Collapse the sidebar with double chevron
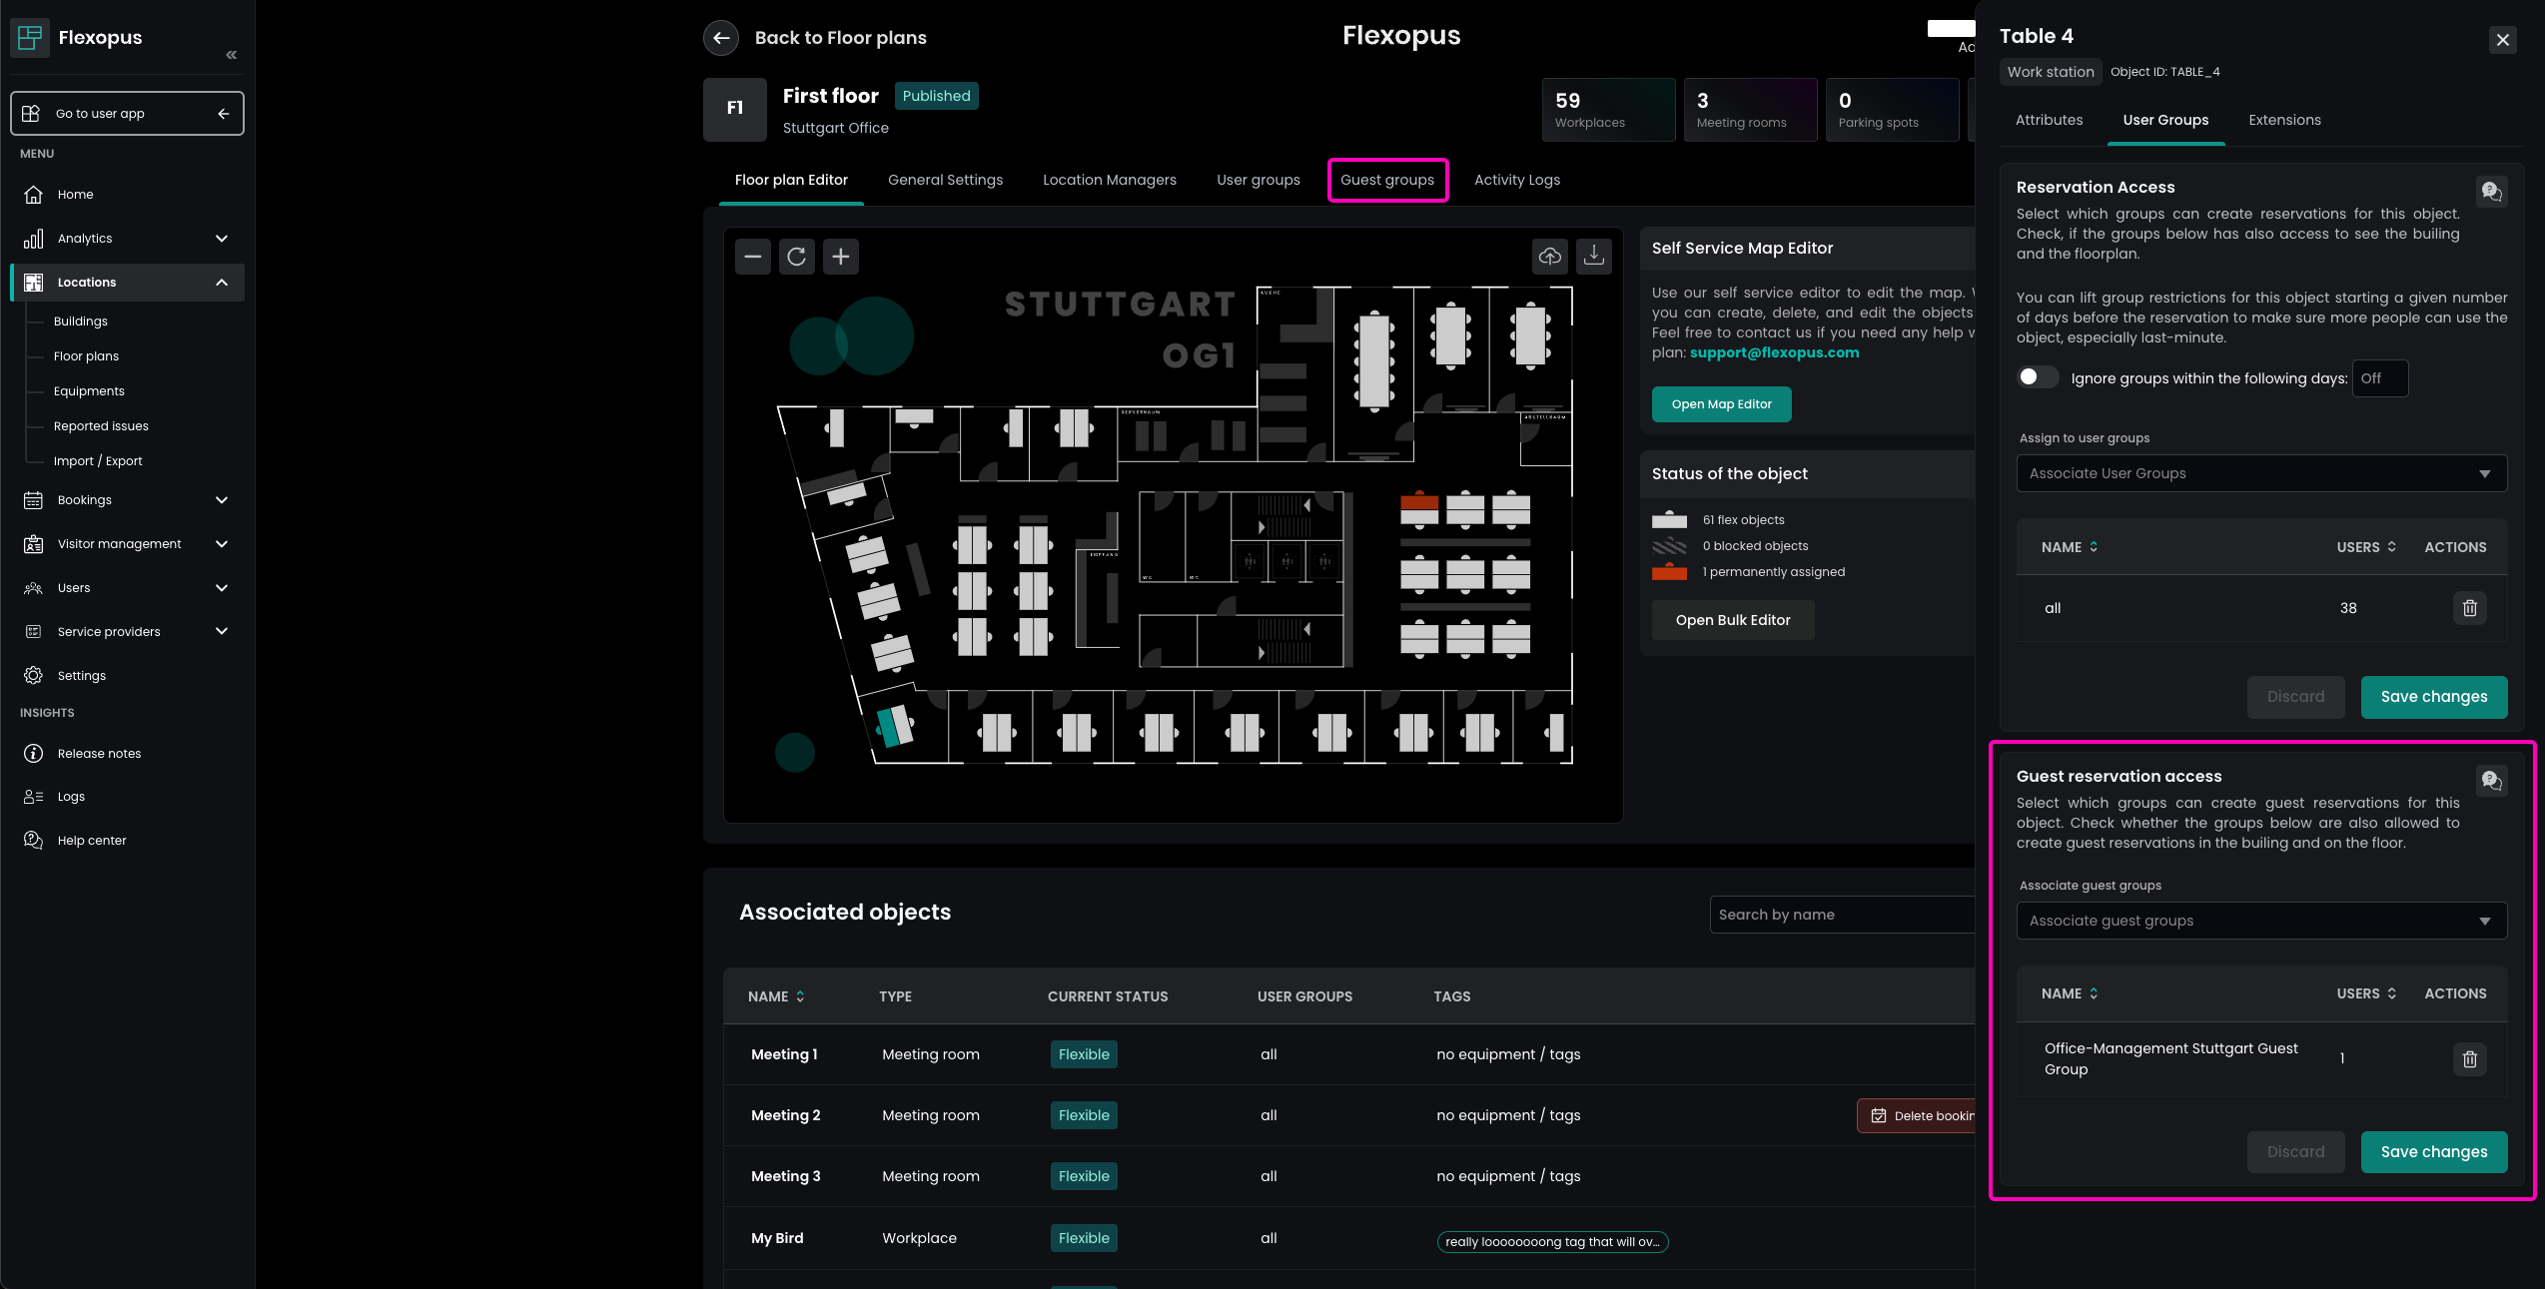2545x1289 pixels. coord(231,55)
